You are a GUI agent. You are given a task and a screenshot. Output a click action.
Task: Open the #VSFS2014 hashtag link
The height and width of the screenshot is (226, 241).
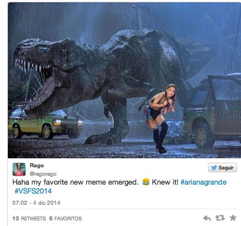33,191
